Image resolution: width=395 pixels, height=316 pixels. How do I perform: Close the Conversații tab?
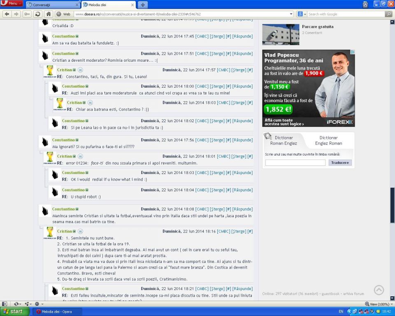77,5
